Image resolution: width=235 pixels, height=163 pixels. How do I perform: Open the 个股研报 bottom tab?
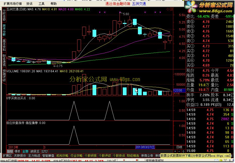point(91,156)
